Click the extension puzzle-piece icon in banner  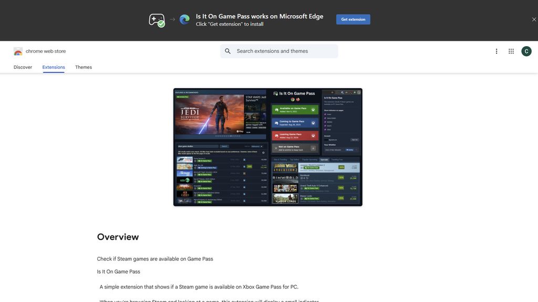coord(156,18)
